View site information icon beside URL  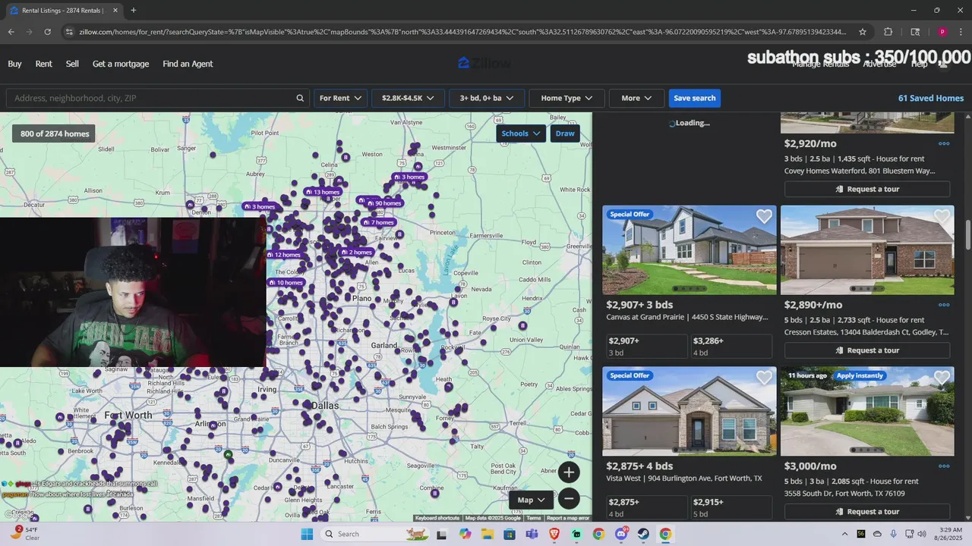pyautogui.click(x=69, y=32)
